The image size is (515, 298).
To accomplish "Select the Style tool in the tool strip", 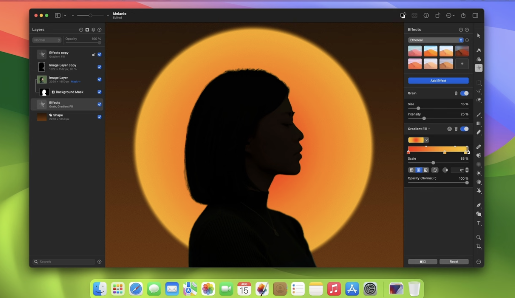I will (x=478, y=50).
